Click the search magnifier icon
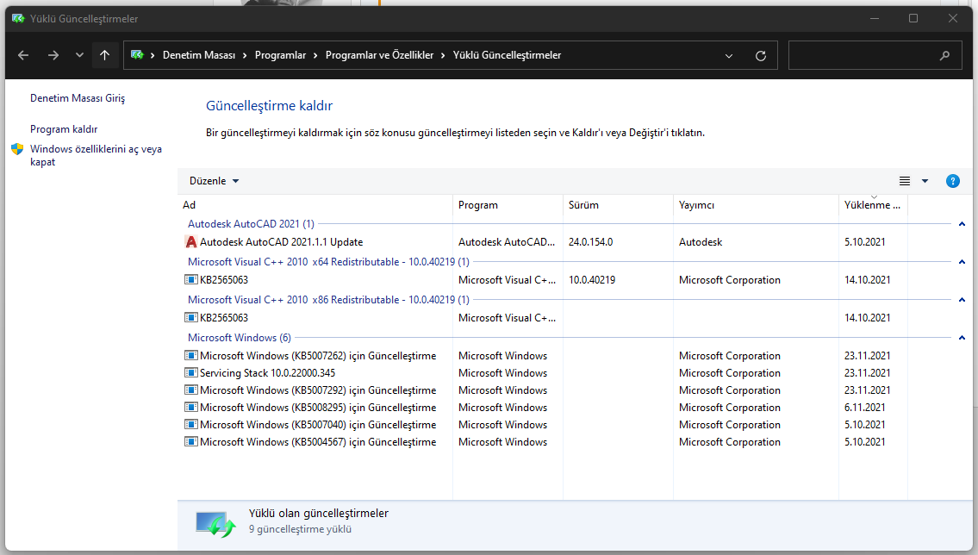978x555 pixels. coord(945,55)
